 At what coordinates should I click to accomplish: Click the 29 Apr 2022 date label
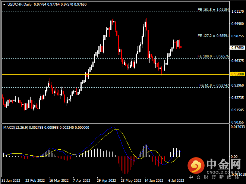click(x=106, y=180)
